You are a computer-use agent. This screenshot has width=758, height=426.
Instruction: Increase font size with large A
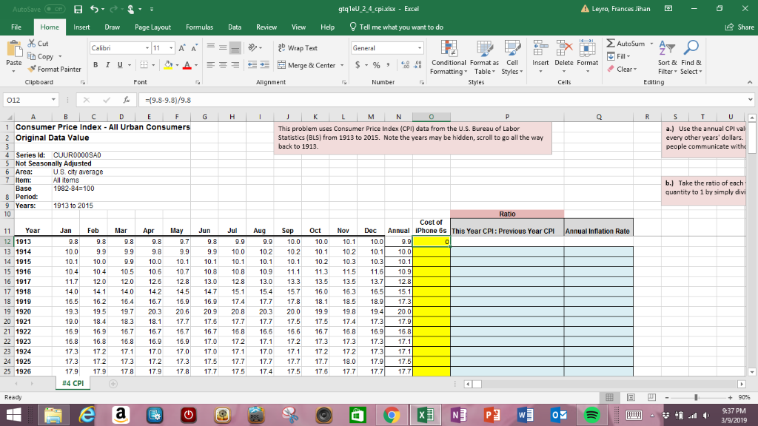tap(182, 48)
